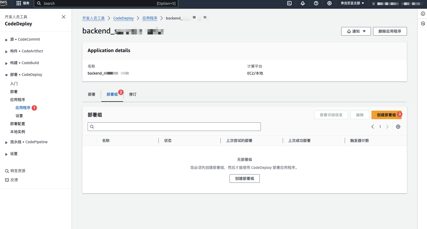
Task: Open CloudShell terminal icon
Action: [x=289, y=3]
